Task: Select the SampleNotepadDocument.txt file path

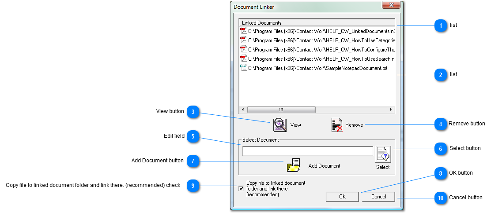Action: (x=318, y=68)
